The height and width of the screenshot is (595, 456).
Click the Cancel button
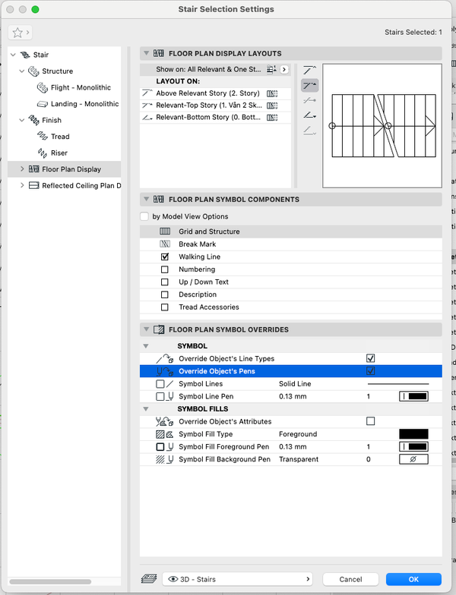tap(350, 579)
